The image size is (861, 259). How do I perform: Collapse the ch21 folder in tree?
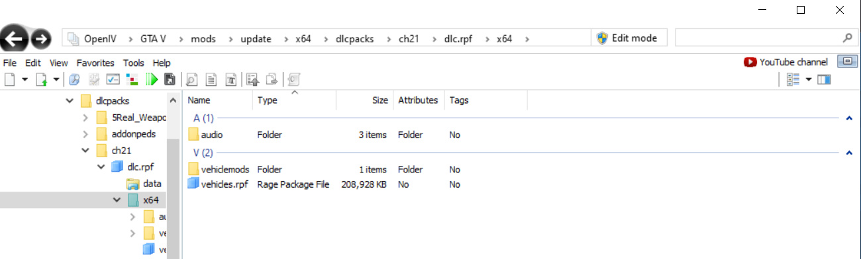[85, 151]
